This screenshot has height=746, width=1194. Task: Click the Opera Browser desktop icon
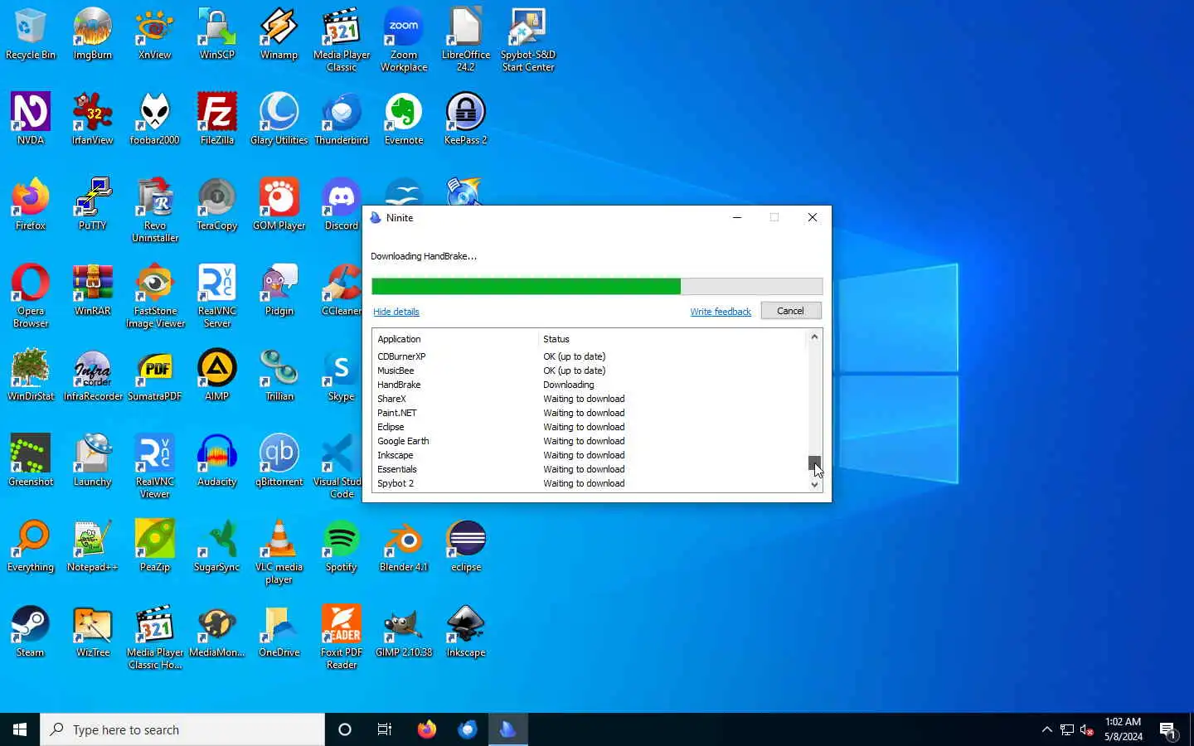click(x=31, y=296)
